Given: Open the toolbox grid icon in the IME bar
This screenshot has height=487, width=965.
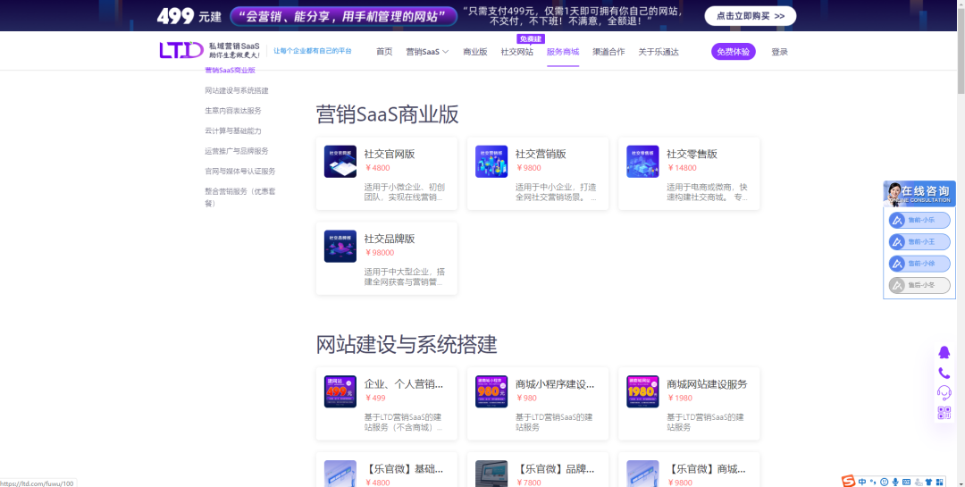Looking at the screenshot, I should pyautogui.click(x=940, y=482).
